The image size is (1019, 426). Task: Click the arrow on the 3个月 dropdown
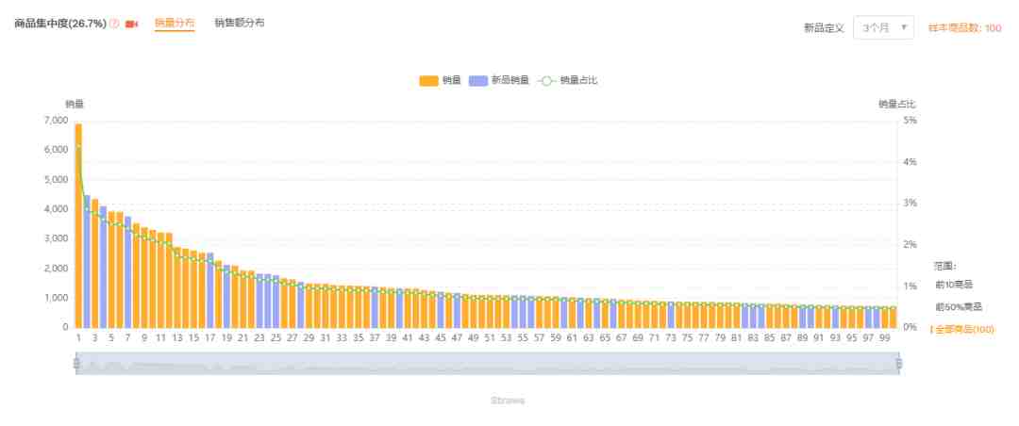(x=904, y=28)
